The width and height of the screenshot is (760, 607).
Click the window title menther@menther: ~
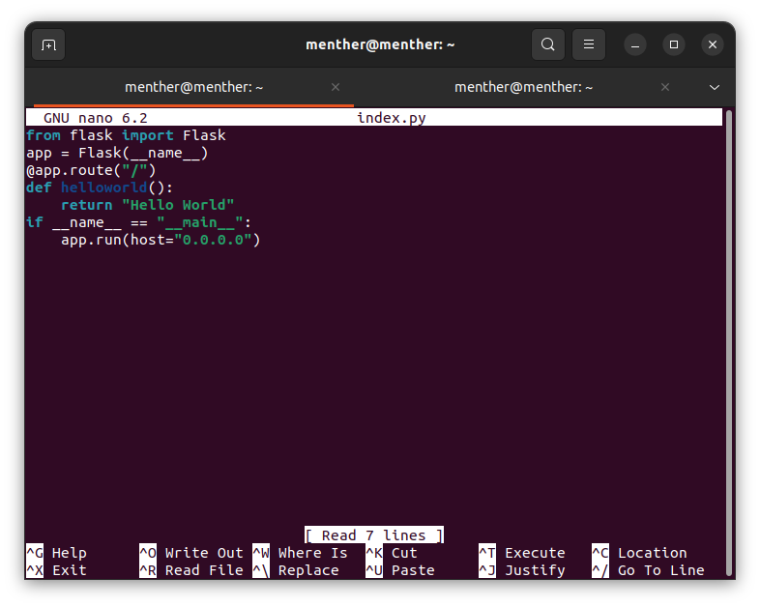pyautogui.click(x=380, y=44)
